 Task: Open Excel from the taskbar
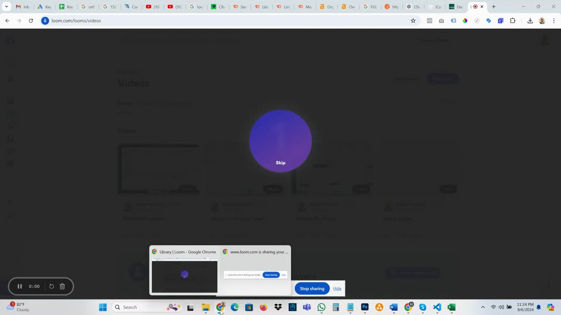451,307
